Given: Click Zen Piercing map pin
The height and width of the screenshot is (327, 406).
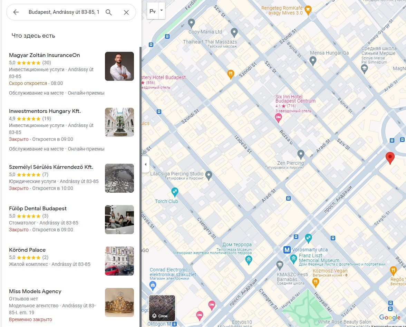Looking at the screenshot, I should click(x=301, y=155).
